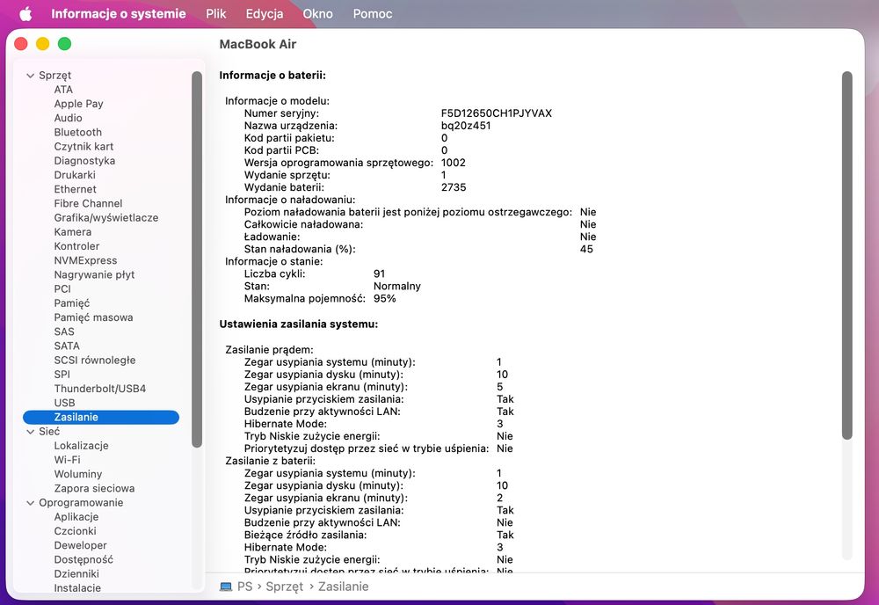This screenshot has width=879, height=605.
Task: Select PCI in the sidebar
Action: click(x=62, y=288)
